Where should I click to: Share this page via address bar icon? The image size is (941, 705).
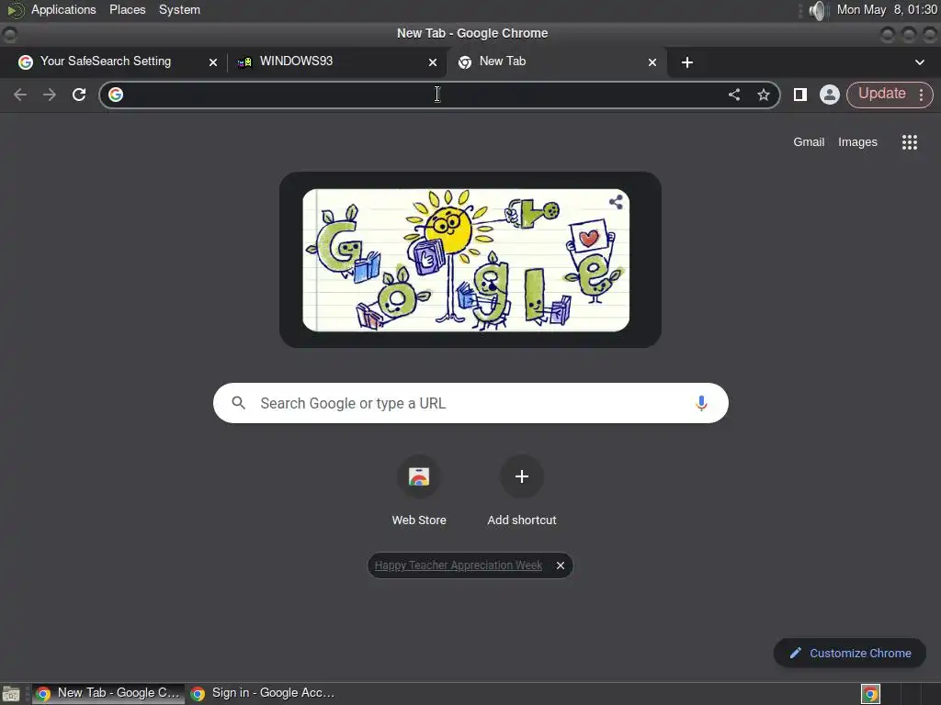[x=734, y=95]
